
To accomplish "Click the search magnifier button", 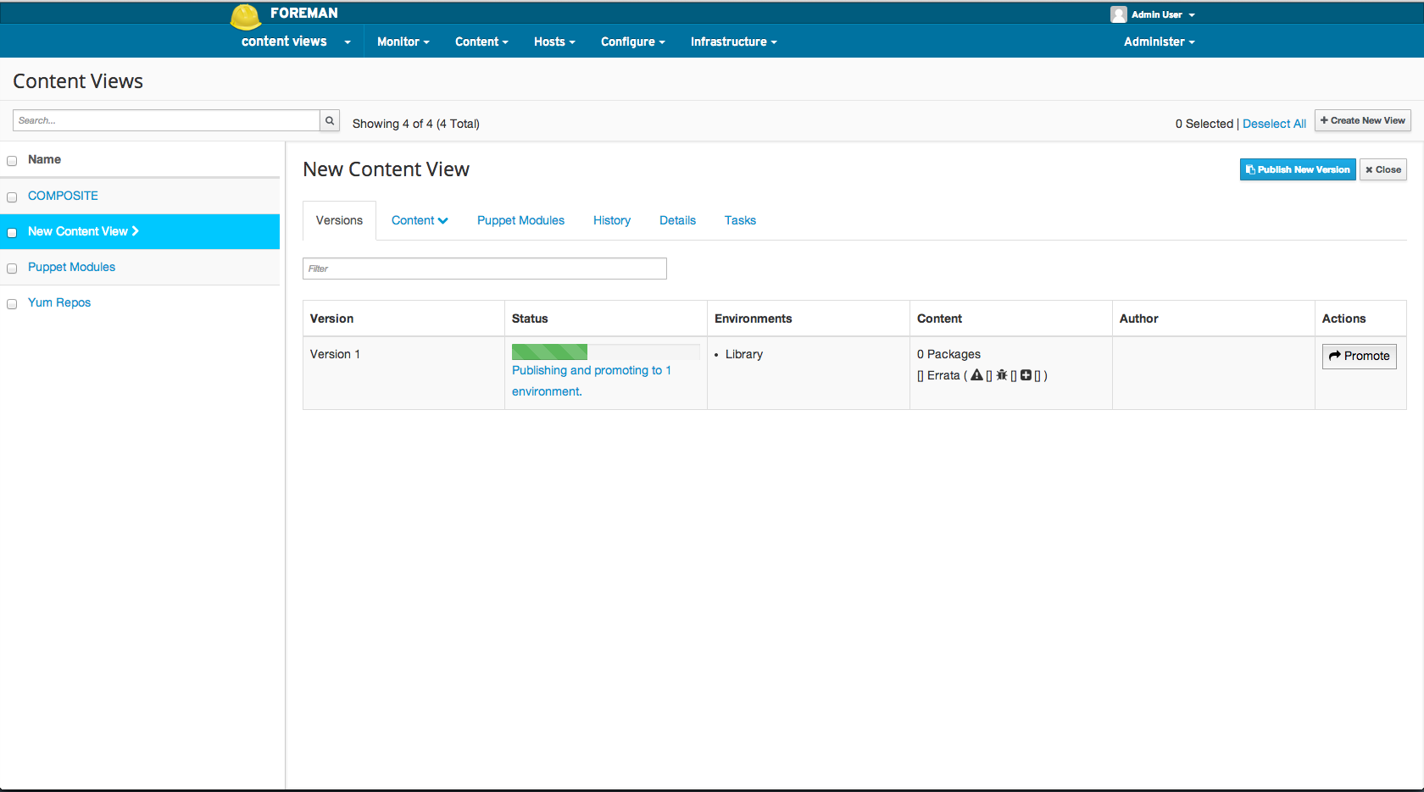I will [x=330, y=120].
